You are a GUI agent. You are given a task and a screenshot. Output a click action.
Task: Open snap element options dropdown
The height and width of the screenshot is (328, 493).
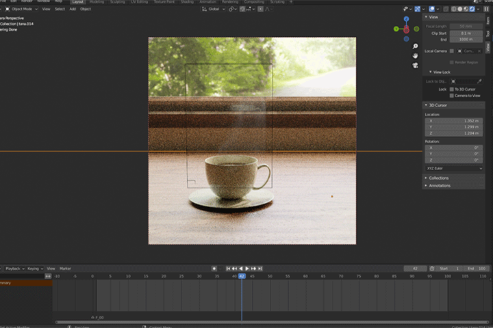251,9
